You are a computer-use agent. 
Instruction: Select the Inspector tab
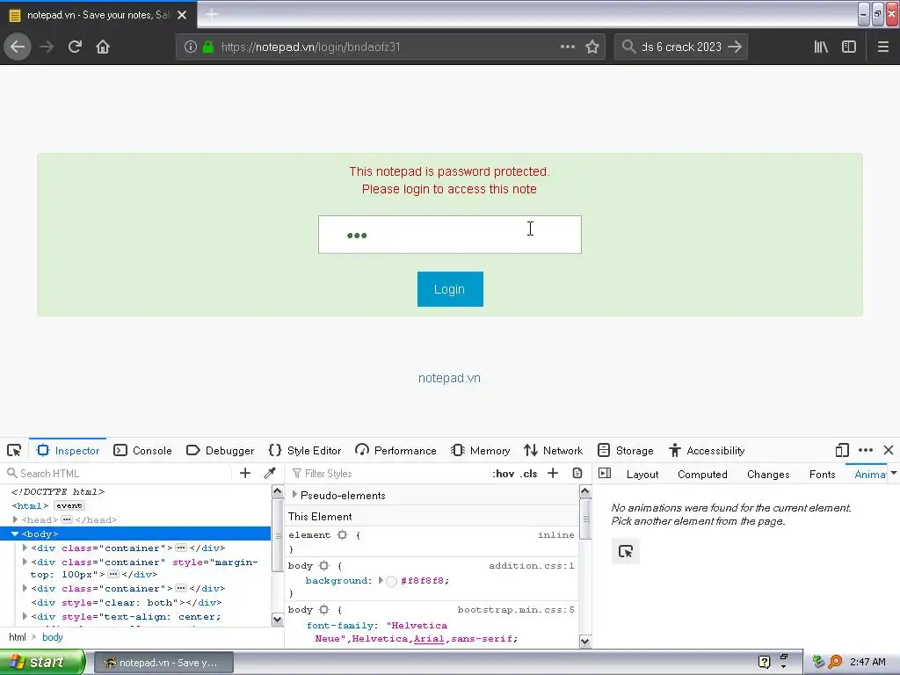(x=68, y=451)
